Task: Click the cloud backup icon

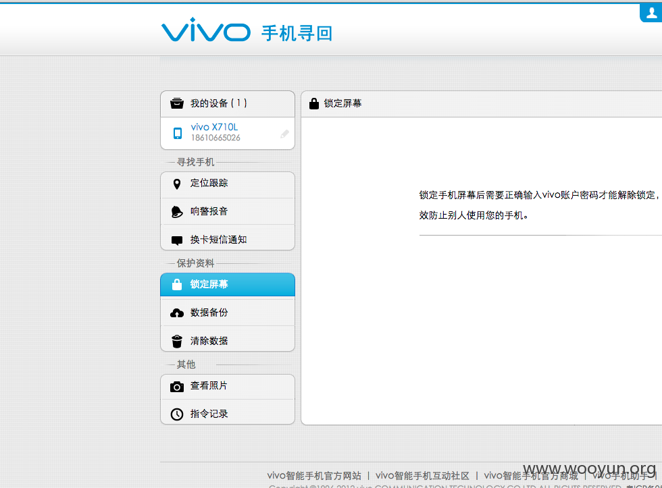Action: click(x=177, y=313)
